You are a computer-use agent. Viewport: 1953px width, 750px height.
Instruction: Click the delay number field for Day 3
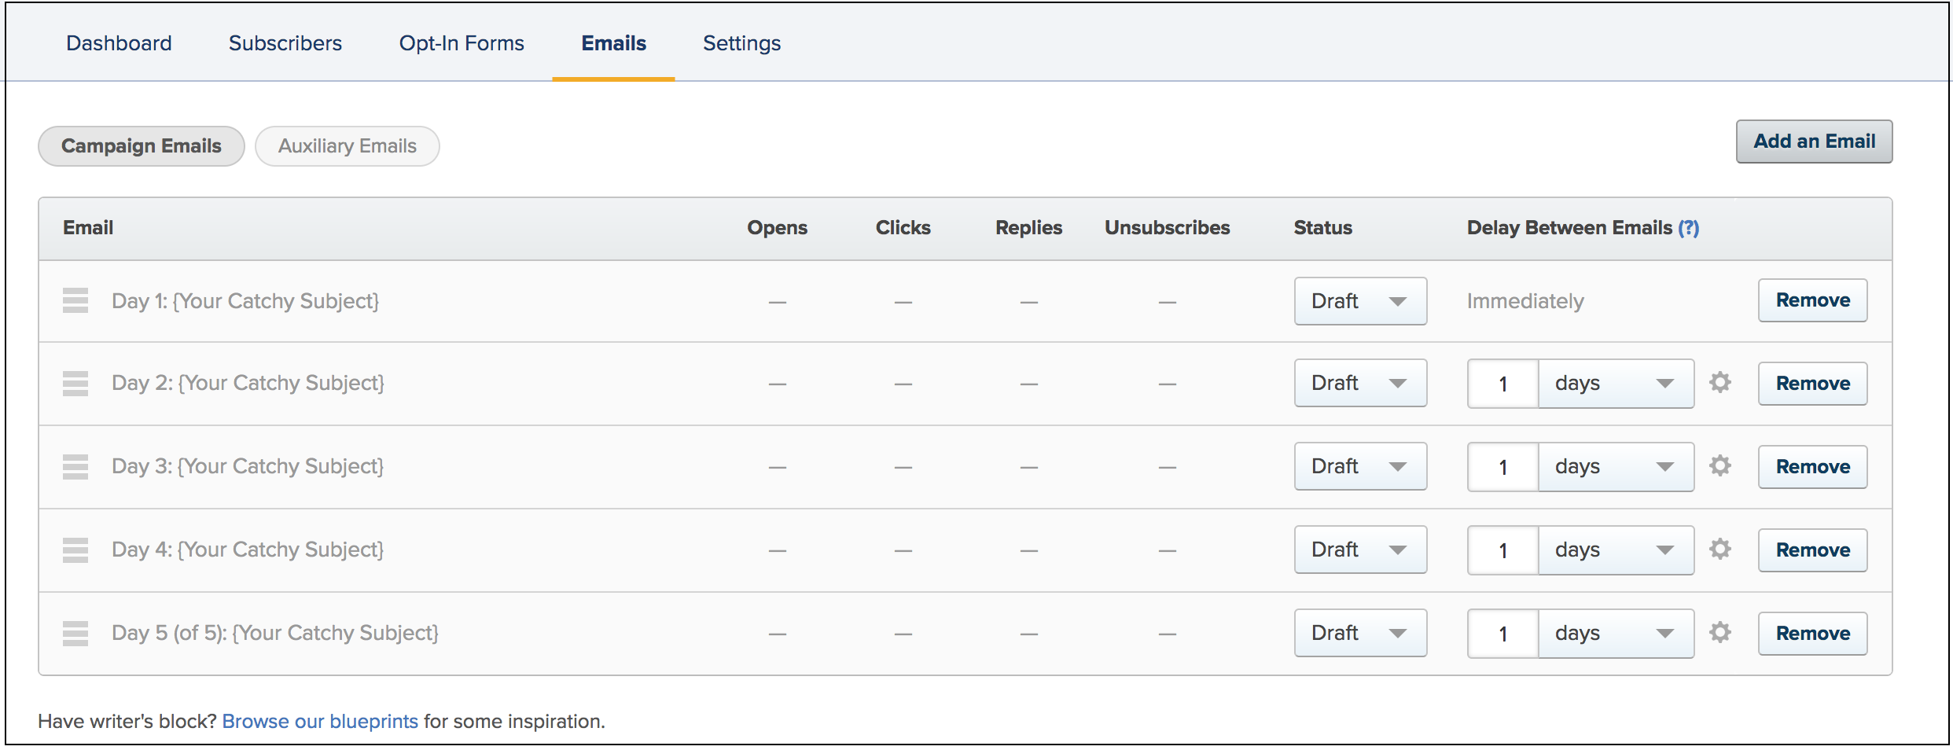tap(1502, 467)
